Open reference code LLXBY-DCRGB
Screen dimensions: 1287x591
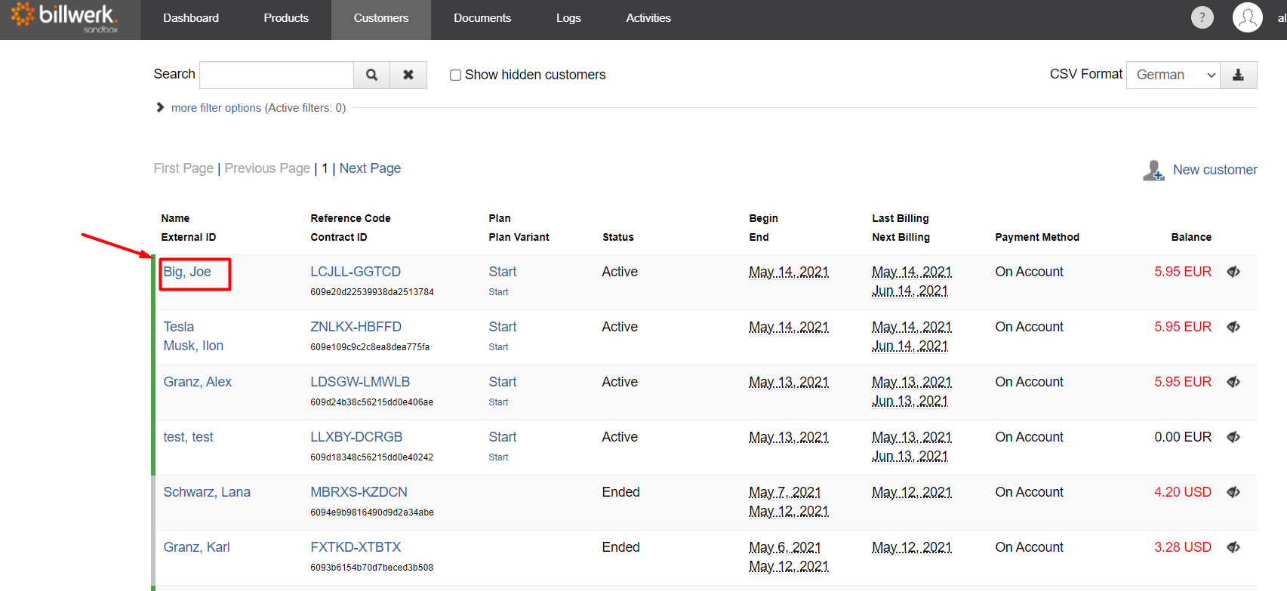[x=356, y=437]
